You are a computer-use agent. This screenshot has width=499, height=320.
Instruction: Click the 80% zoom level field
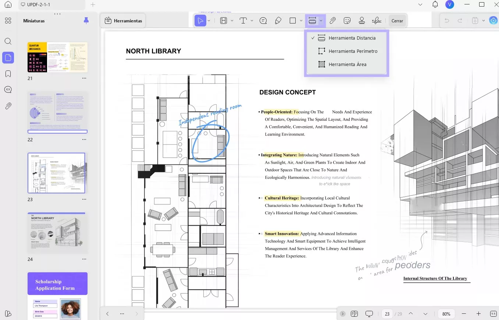446,314
